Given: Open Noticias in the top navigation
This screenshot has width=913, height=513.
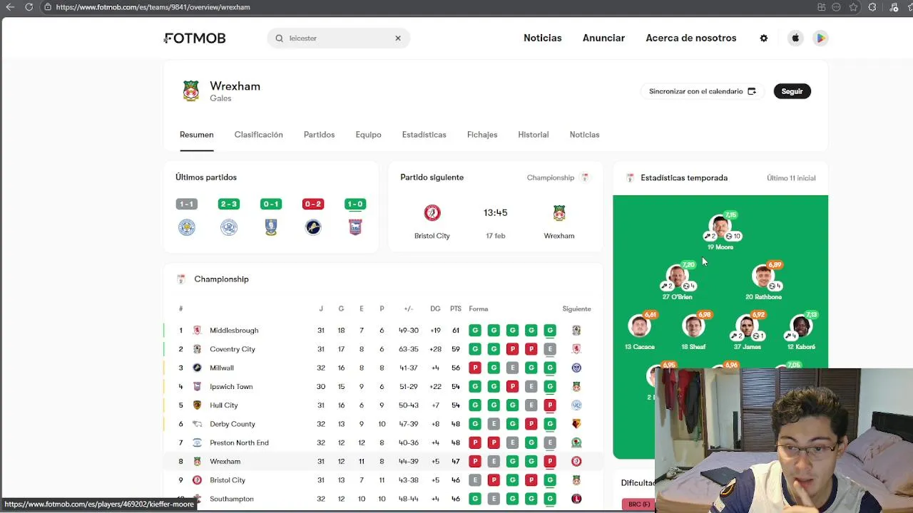Looking at the screenshot, I should pyautogui.click(x=543, y=38).
